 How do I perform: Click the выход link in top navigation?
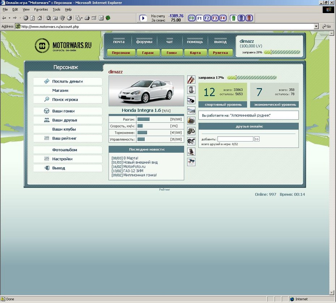220,41
